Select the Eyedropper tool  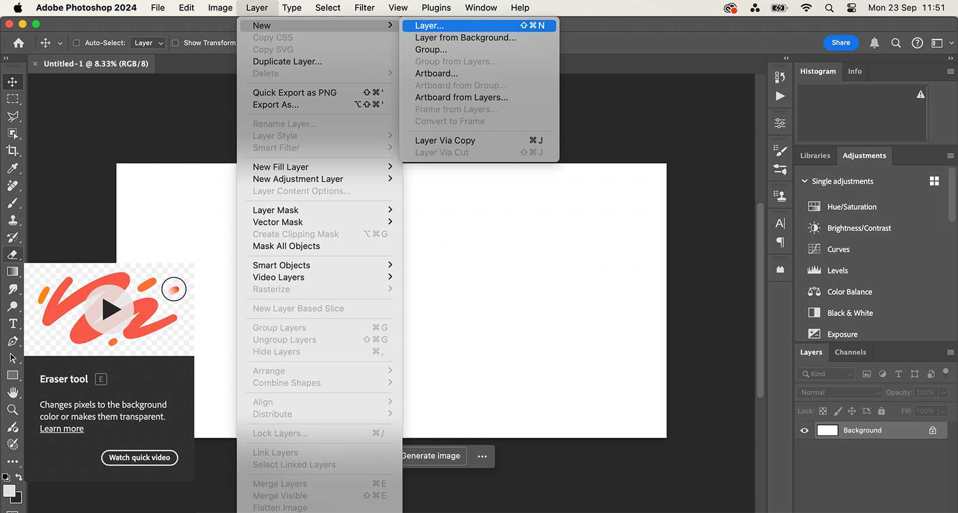[x=12, y=168]
